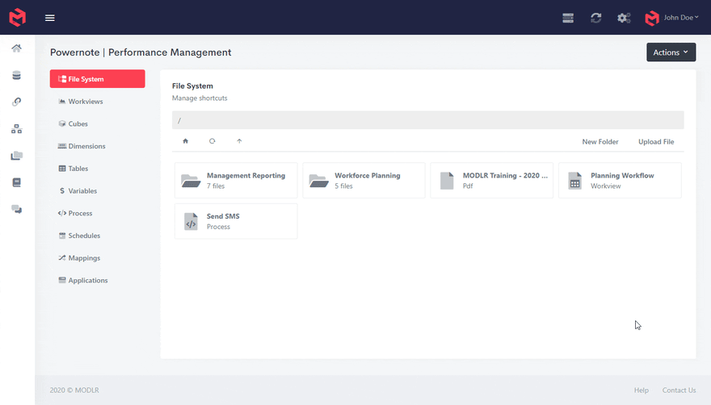Image resolution: width=711 pixels, height=405 pixels.
Task: Open John Doe user dropdown
Action: click(x=681, y=17)
